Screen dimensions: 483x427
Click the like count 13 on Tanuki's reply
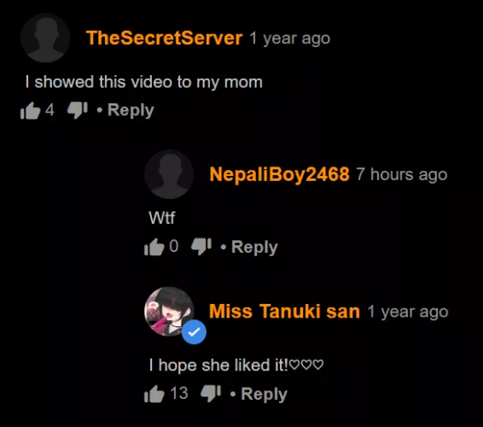179,393
